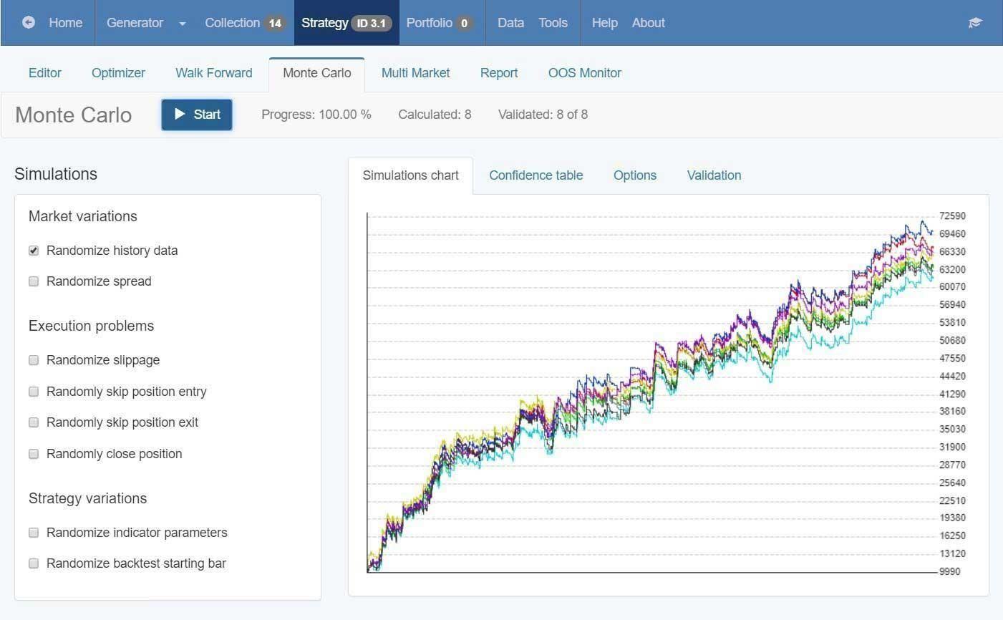Click the Portfolio count badge showing 0

465,23
